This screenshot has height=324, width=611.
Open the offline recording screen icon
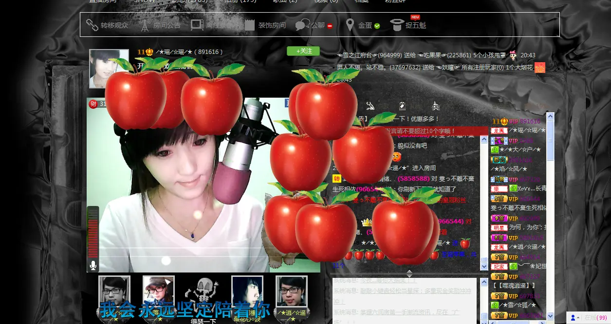(x=197, y=25)
